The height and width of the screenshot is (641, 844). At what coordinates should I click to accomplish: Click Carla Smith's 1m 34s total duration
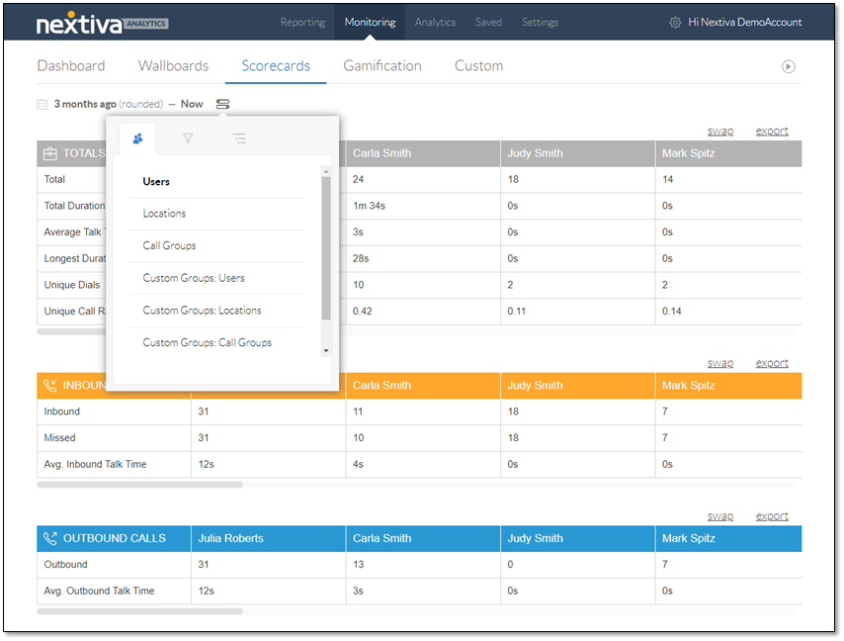coord(369,206)
